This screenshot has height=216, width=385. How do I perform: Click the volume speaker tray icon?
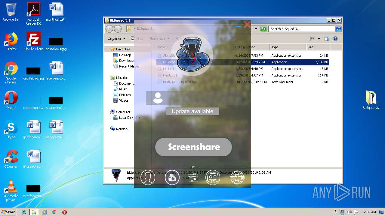pyautogui.click(x=349, y=212)
